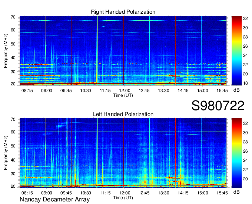This screenshot has height=204, width=252.
Task: Click the 15:00 tick on Right Handed time axis
Action: [202, 91]
